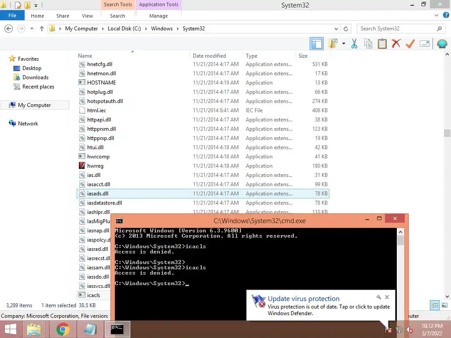Click the muted volume tray icon

(x=409, y=329)
